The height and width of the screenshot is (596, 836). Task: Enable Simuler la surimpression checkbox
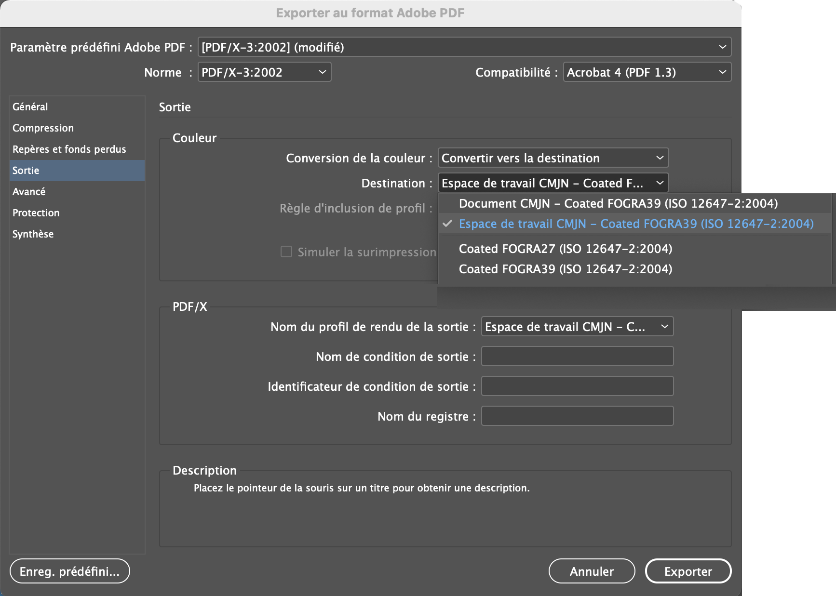point(286,252)
